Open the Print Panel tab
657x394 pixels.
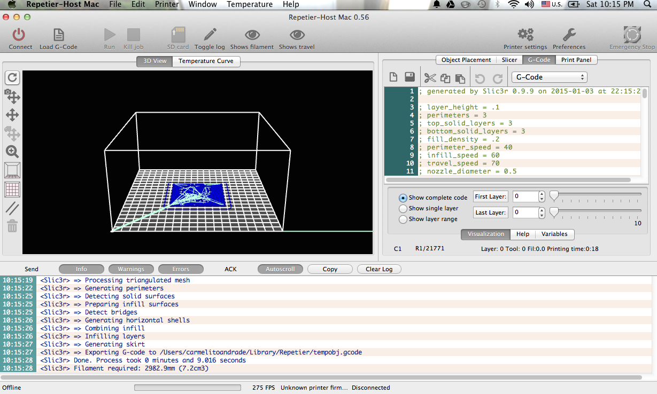pos(576,60)
